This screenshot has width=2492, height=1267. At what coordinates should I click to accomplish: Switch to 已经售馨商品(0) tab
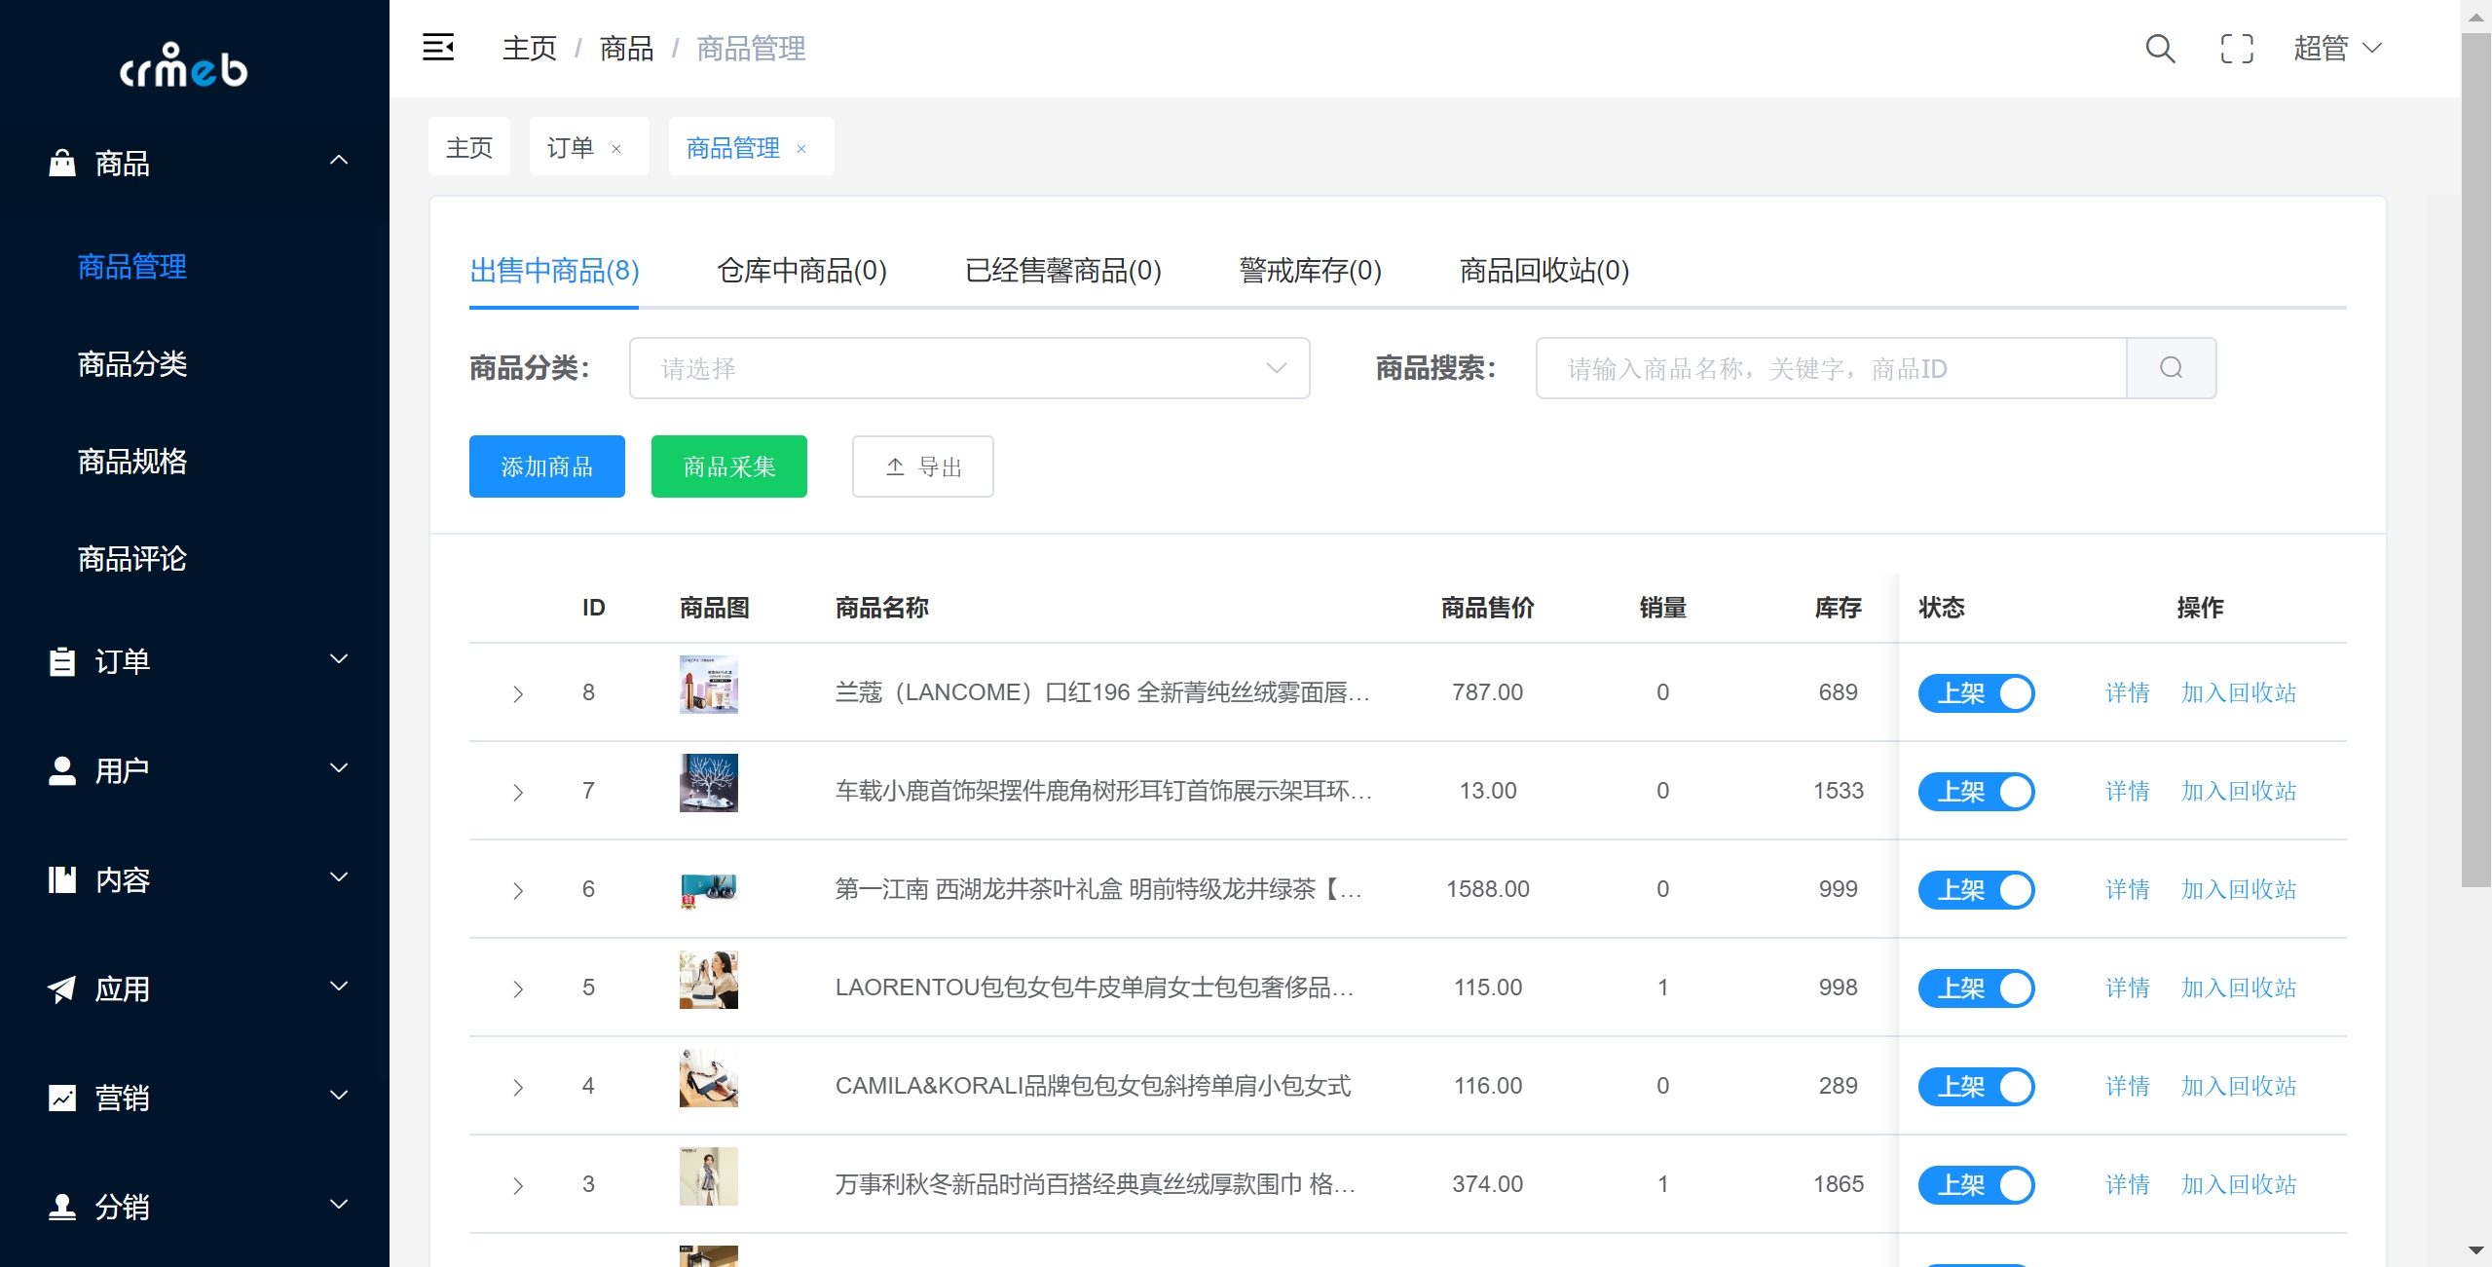pyautogui.click(x=1062, y=270)
